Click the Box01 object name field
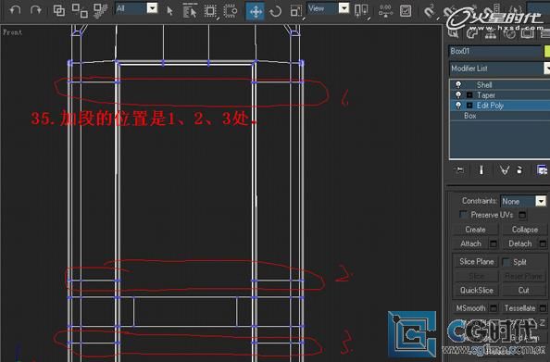The image size is (550, 362). click(495, 51)
